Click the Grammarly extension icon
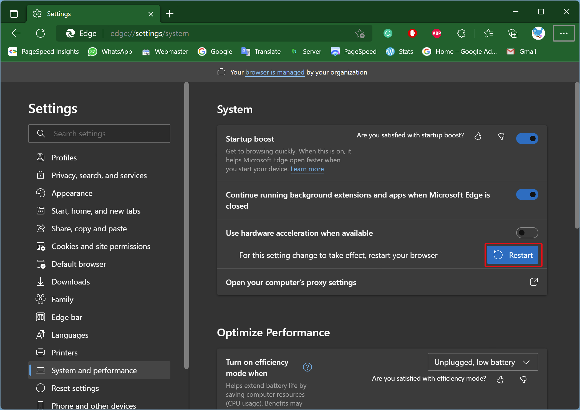Screen dimensions: 580x410 click(388, 33)
